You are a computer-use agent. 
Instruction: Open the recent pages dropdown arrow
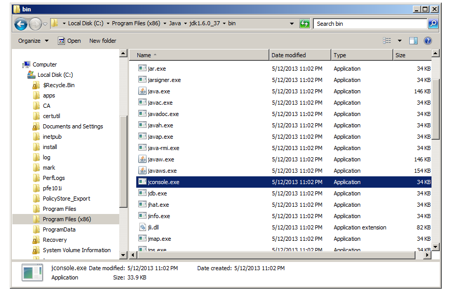pos(45,24)
